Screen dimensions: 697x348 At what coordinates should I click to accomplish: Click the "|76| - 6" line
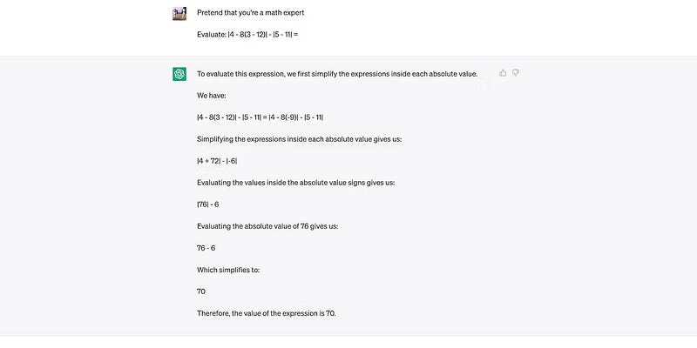point(209,204)
